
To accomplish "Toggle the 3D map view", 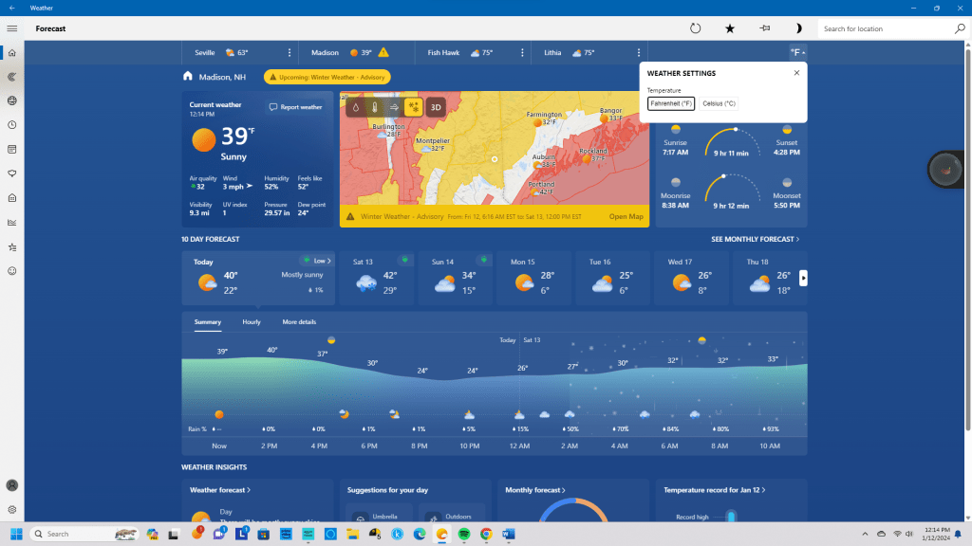I will 436,107.
